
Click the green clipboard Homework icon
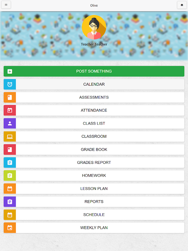[10, 176]
